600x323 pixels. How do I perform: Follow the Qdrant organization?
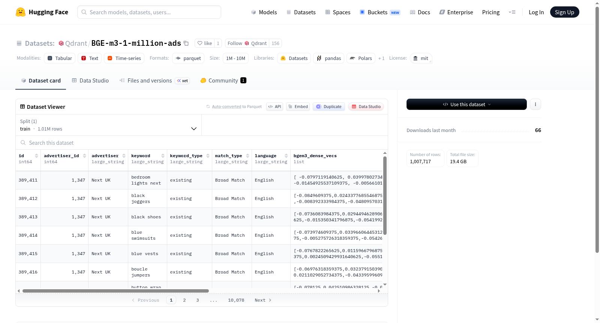pyautogui.click(x=247, y=43)
